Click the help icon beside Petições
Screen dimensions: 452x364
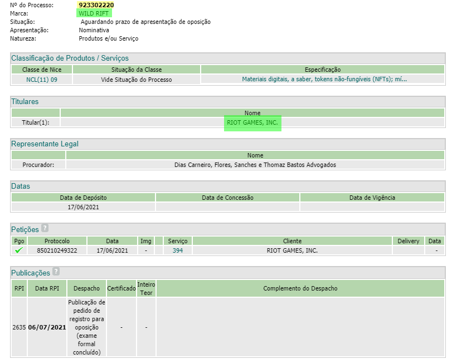click(45, 228)
